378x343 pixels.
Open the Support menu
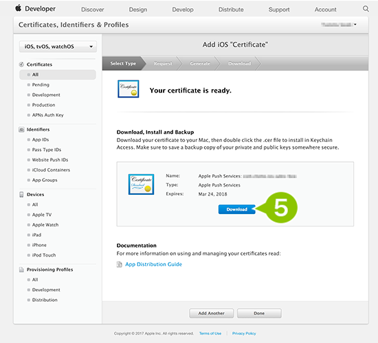click(279, 10)
